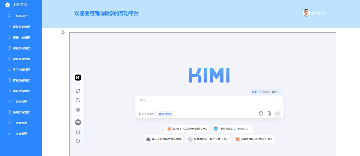Open 后台首页 menu item

click(x=21, y=5)
